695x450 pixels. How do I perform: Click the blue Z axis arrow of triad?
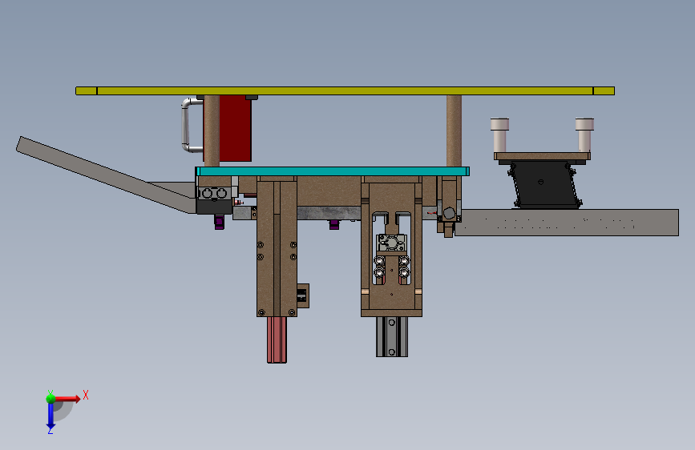click(x=51, y=416)
